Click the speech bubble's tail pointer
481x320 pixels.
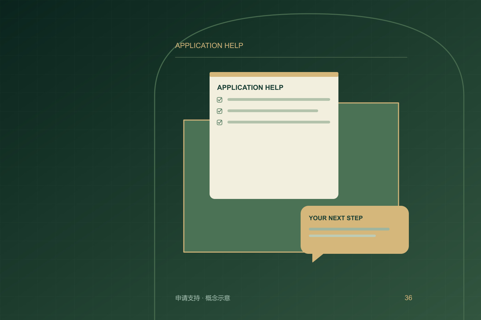click(x=317, y=258)
